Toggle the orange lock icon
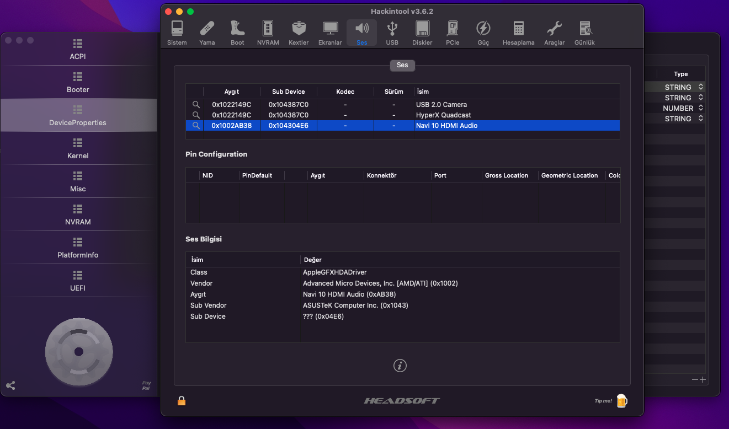This screenshot has width=729, height=429. coord(182,401)
